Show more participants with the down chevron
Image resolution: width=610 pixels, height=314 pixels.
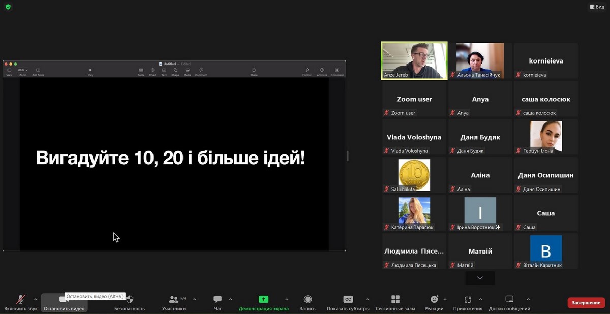(x=479, y=278)
